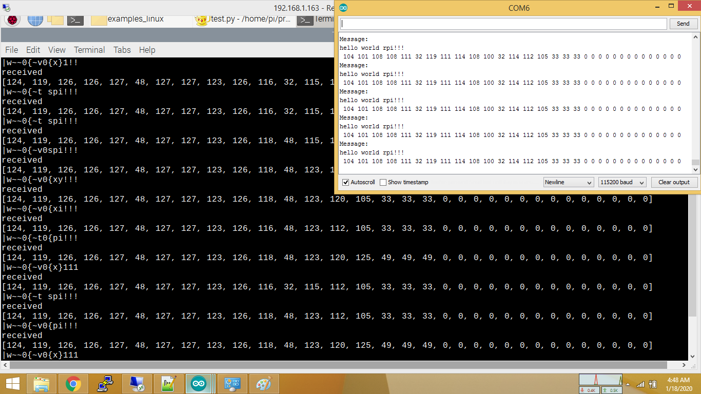Click terminal line "|w~~0{~v0{xi!!!"
701x394 pixels.
[x=40, y=209]
